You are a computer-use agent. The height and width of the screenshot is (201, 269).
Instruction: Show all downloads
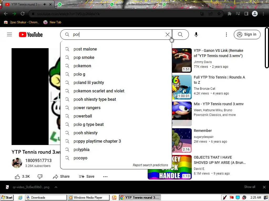click(x=250, y=187)
